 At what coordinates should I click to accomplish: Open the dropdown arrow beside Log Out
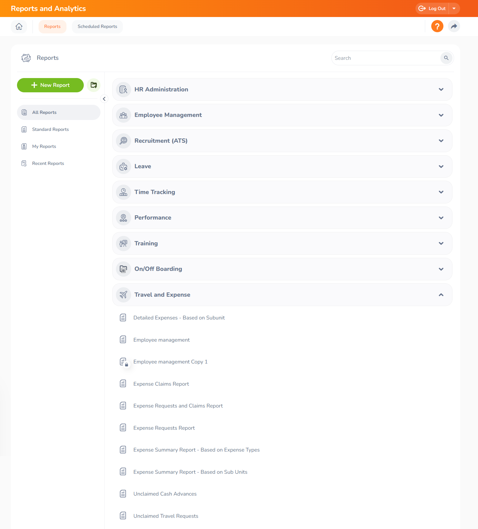(454, 9)
